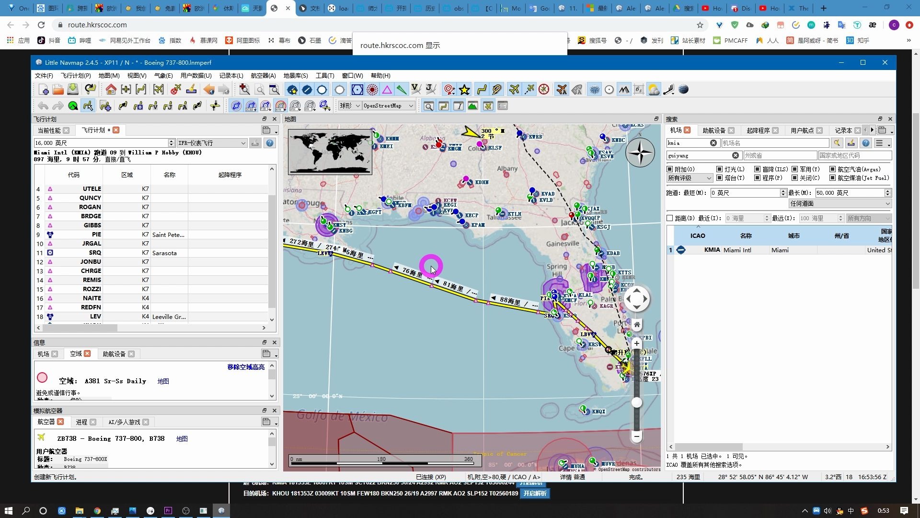Toggle the 盲降(ILS) checkbox

tap(757, 169)
